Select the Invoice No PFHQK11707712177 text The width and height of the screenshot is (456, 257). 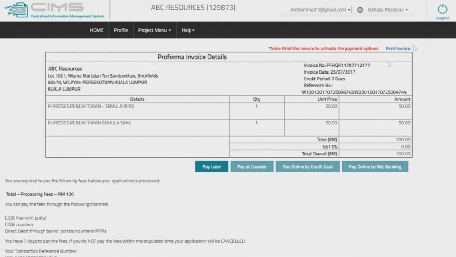337,65
